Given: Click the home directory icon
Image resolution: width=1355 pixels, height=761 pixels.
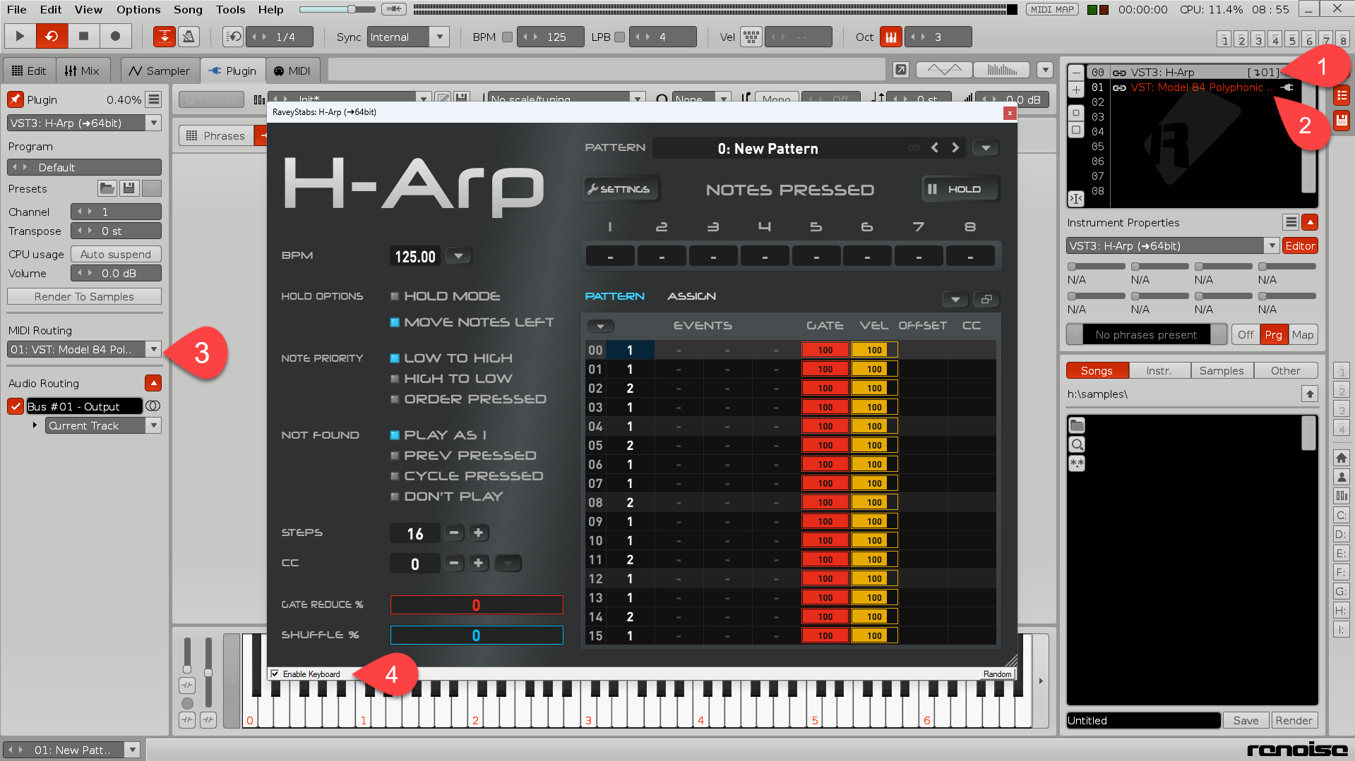Looking at the screenshot, I should (x=1342, y=458).
